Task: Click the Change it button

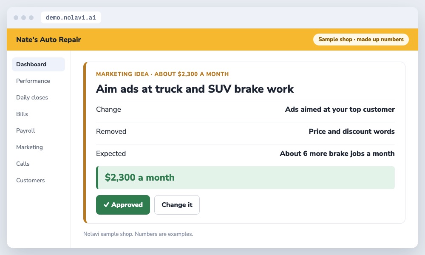Action: 177,205
